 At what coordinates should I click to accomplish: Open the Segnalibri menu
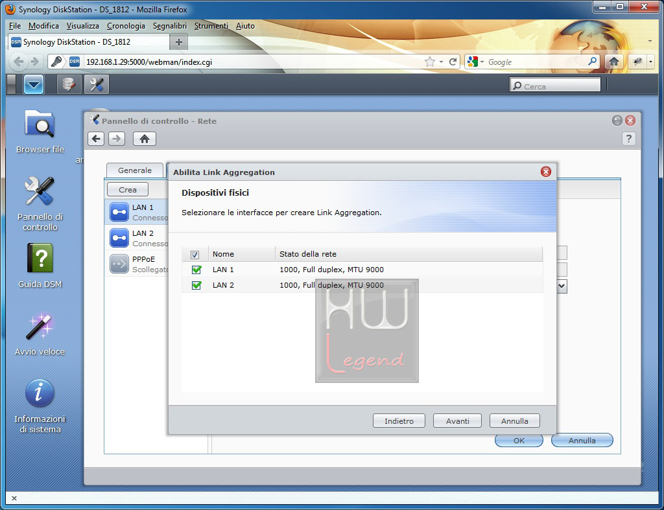tap(170, 26)
